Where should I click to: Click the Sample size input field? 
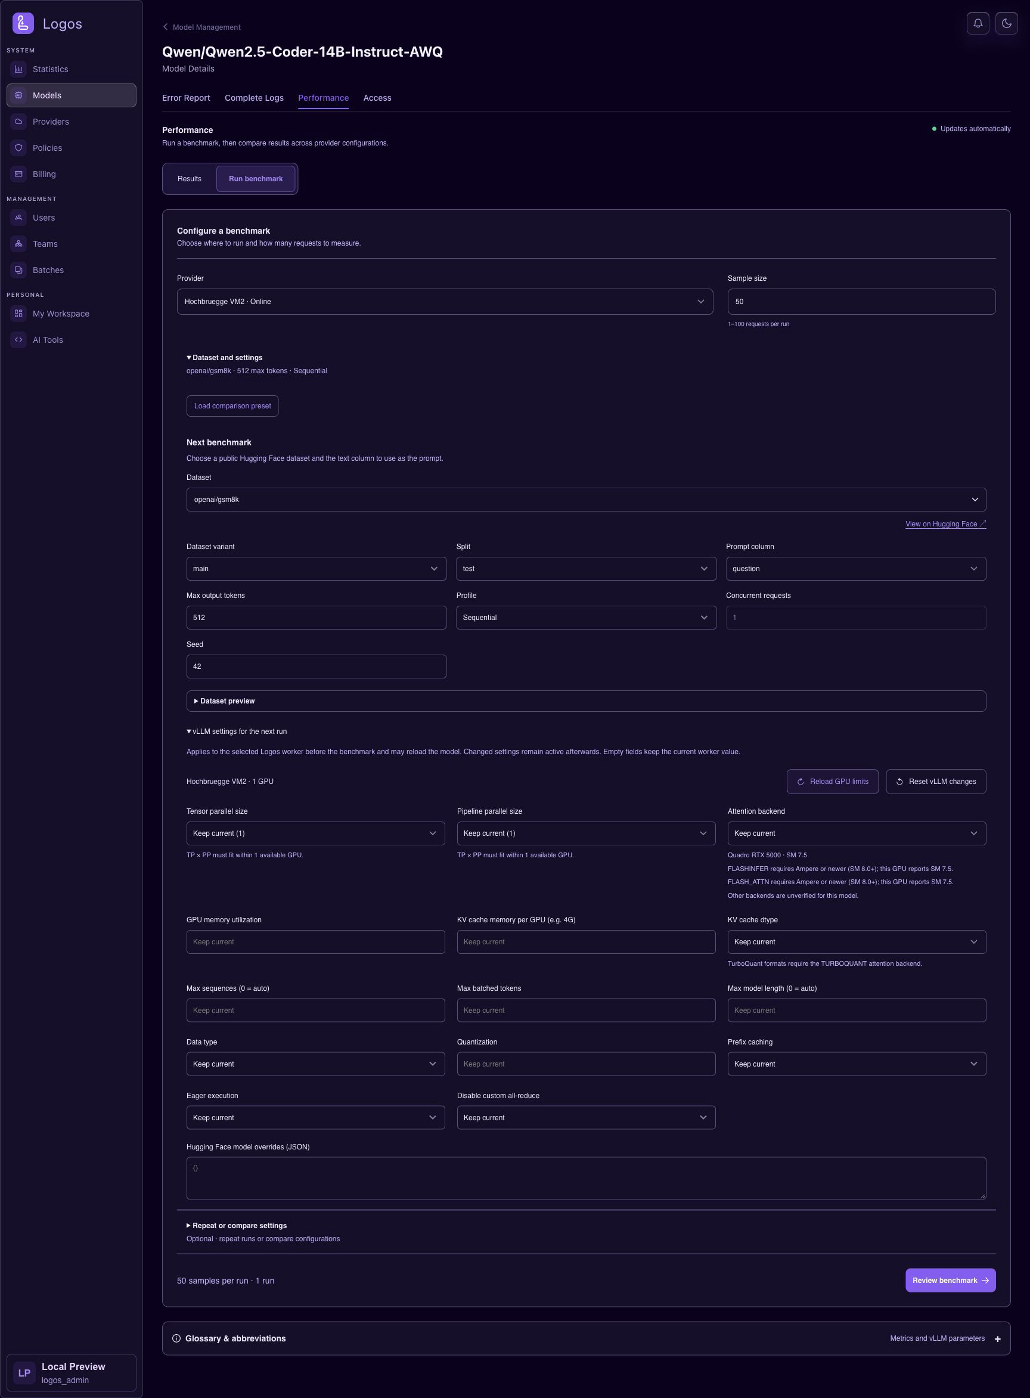point(861,301)
